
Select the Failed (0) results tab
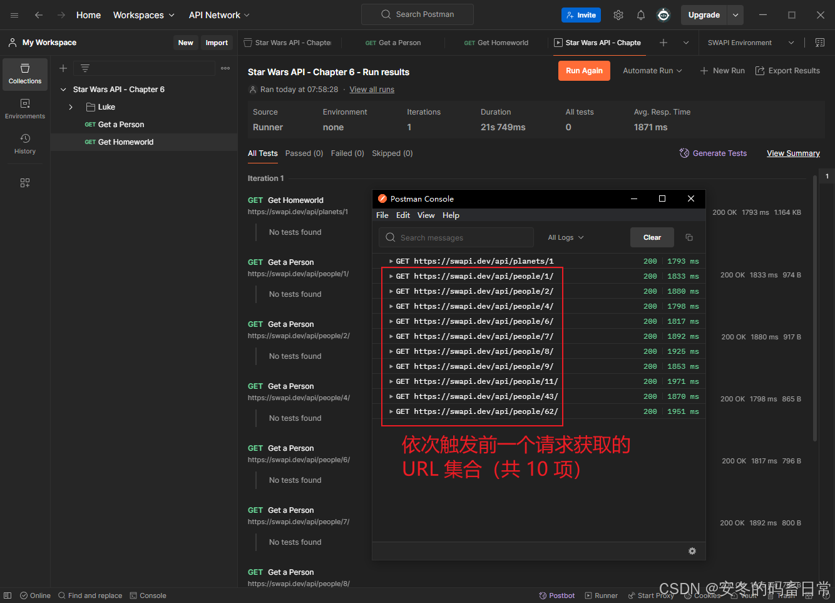[x=347, y=153]
